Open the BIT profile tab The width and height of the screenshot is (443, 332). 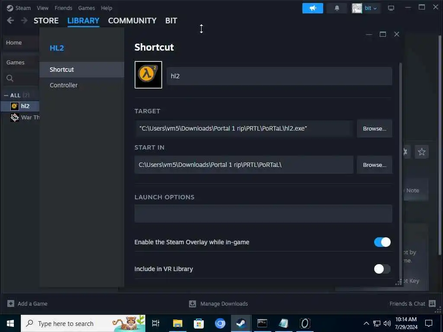(171, 21)
